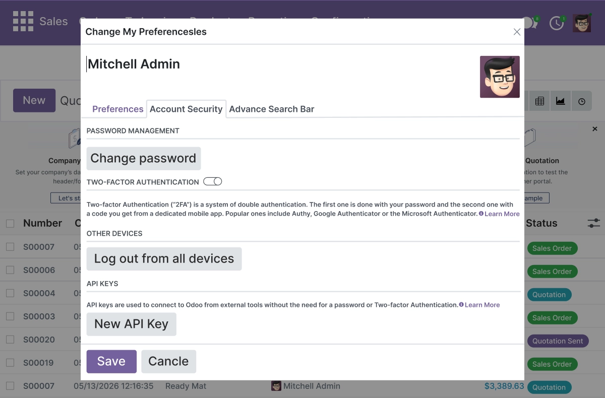605x398 pixels.
Task: Click Mitchell Admin's profile picture in the dialog
Action: [500, 77]
